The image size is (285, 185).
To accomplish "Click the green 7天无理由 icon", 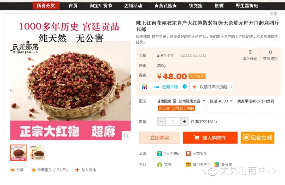I will (x=159, y=154).
